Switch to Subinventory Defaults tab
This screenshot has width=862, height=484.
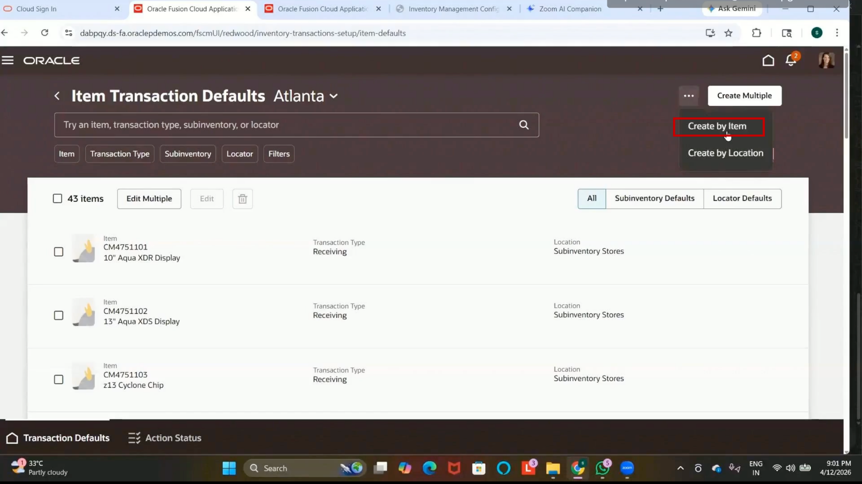pyautogui.click(x=655, y=199)
